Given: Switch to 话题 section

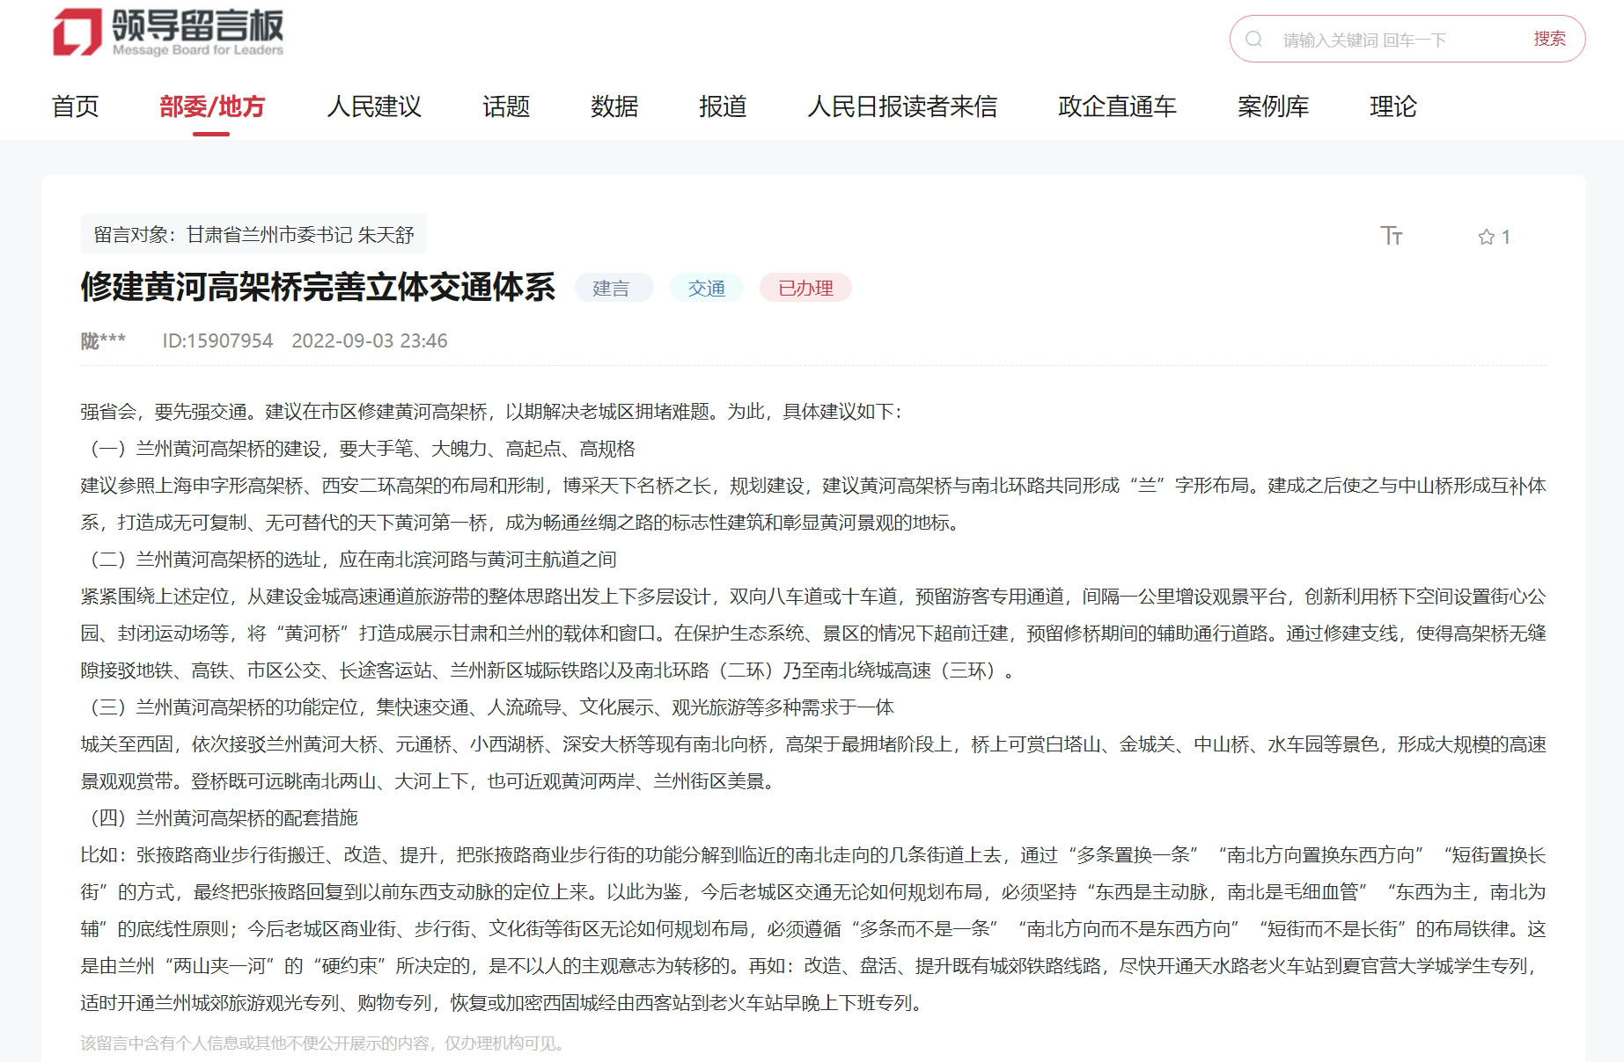Looking at the screenshot, I should point(506,106).
